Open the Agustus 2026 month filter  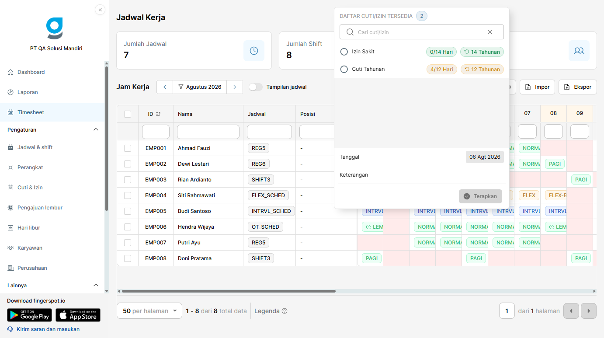point(200,87)
